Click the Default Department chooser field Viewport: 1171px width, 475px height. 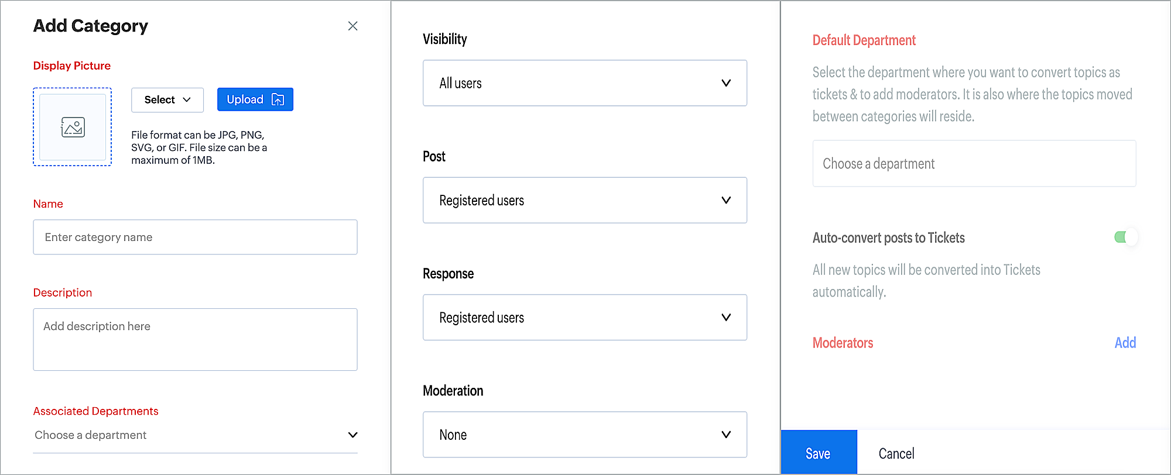pyautogui.click(x=974, y=164)
